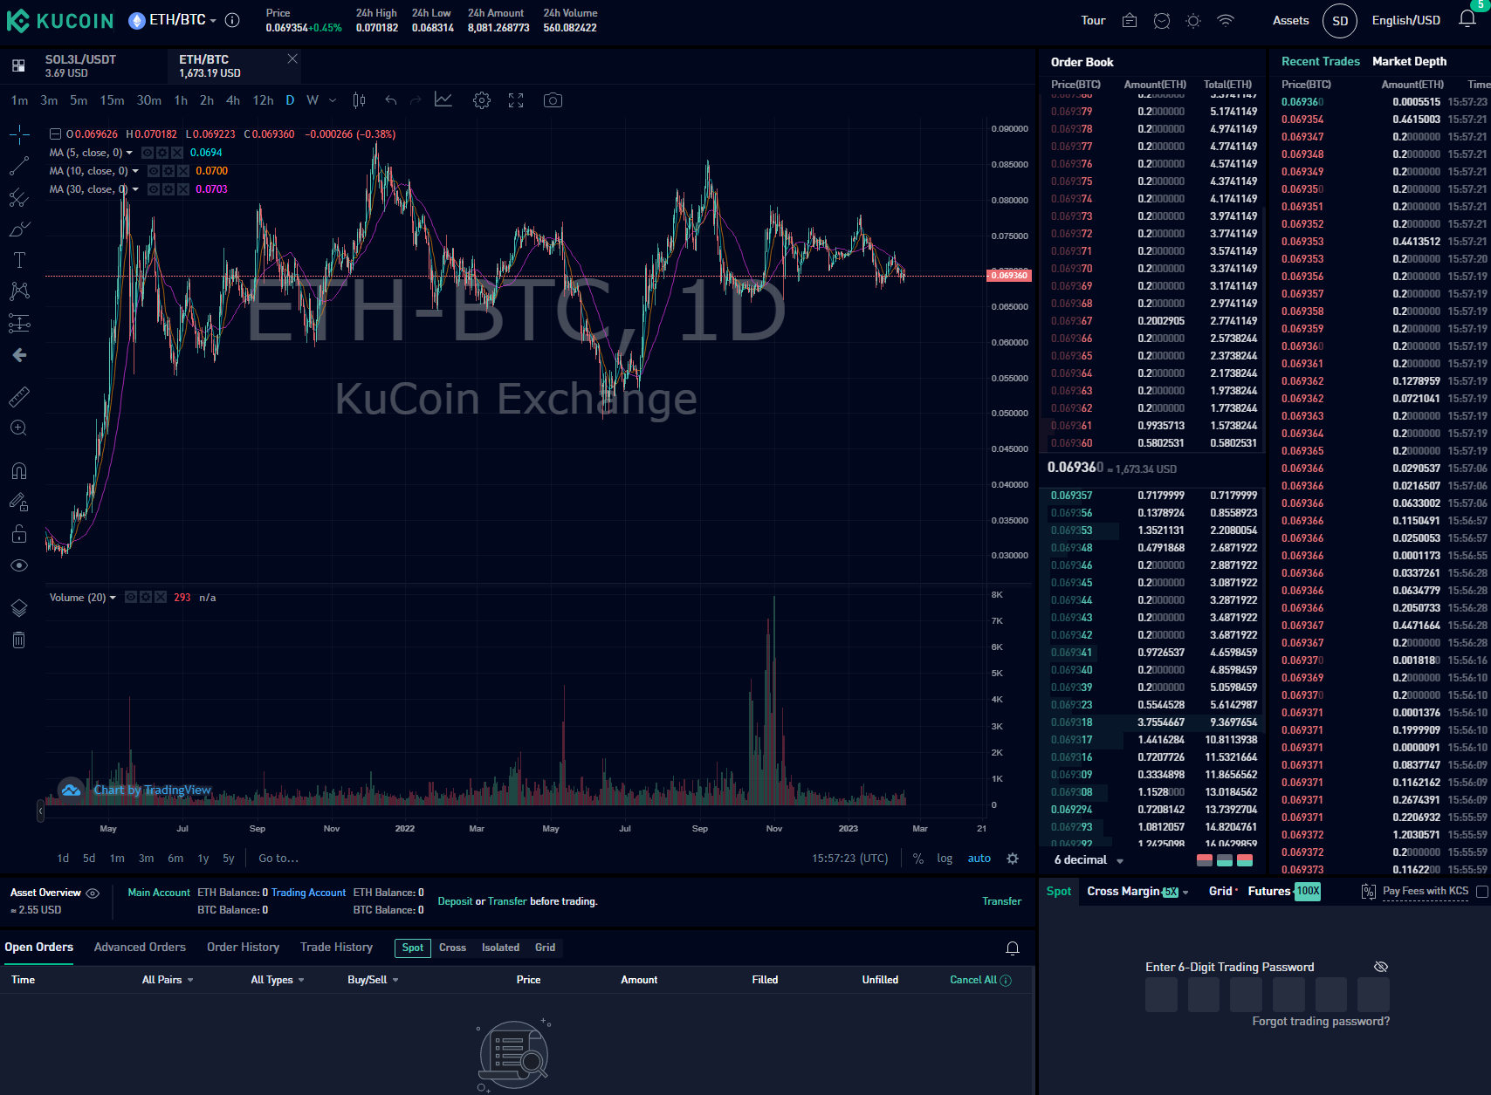This screenshot has height=1095, width=1491.
Task: Select the trend line drawing tool
Action: (19, 166)
